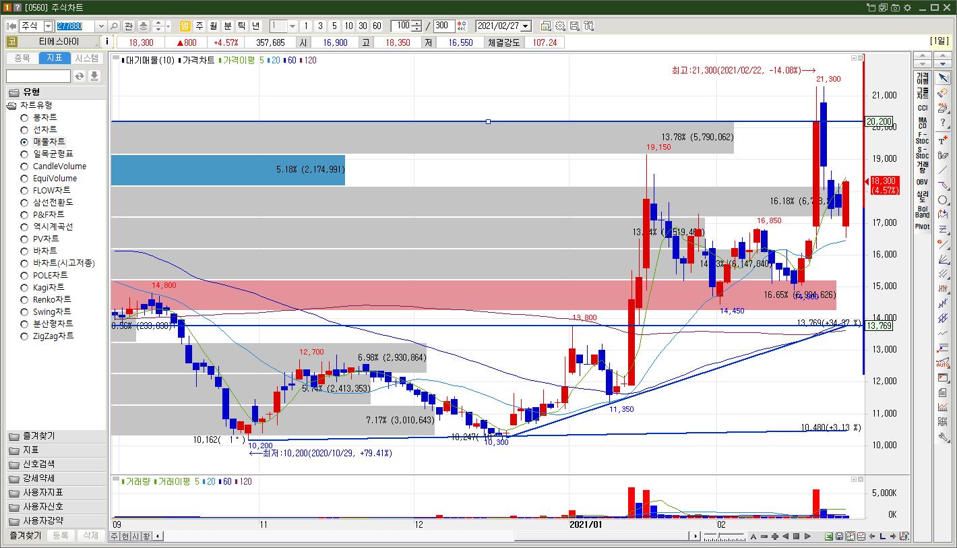Click the 등록 button at bottom left
The height and width of the screenshot is (548, 957).
(61, 535)
